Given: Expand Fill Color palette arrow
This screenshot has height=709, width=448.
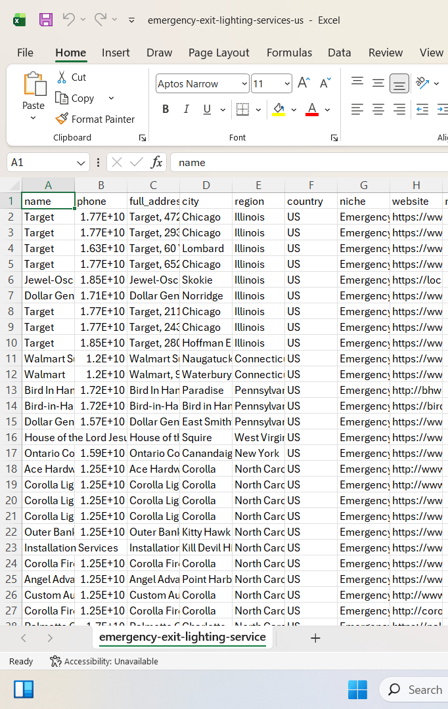Looking at the screenshot, I should coord(294,110).
